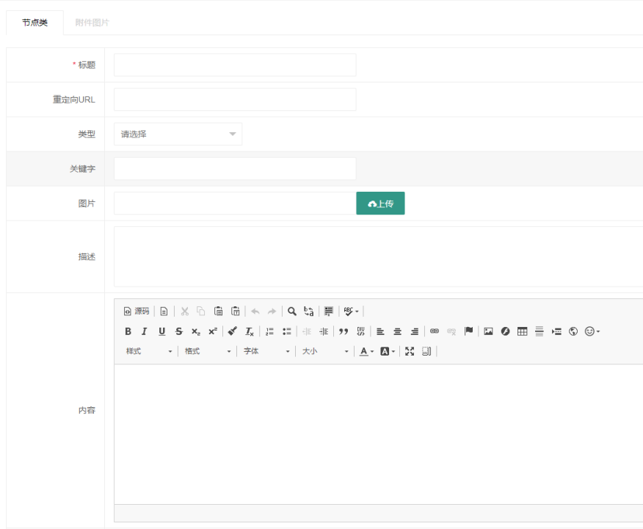Click the 上传 upload button
Image resolution: width=643 pixels, height=529 pixels.
[380, 204]
